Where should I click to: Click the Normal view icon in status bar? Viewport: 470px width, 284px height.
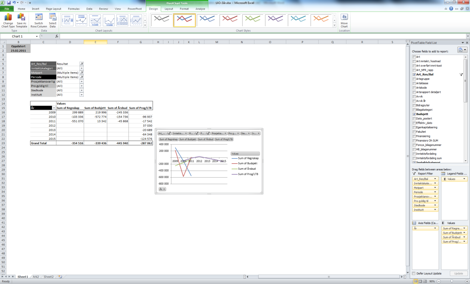(415, 281)
